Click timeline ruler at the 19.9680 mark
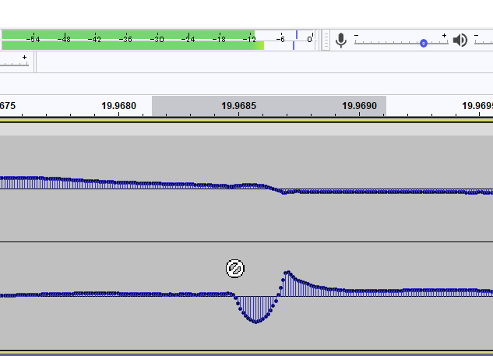Viewport: 493px width, 356px height. [x=119, y=106]
